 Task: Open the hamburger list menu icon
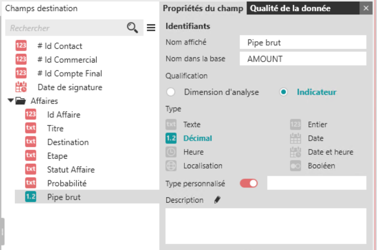pyautogui.click(x=151, y=27)
